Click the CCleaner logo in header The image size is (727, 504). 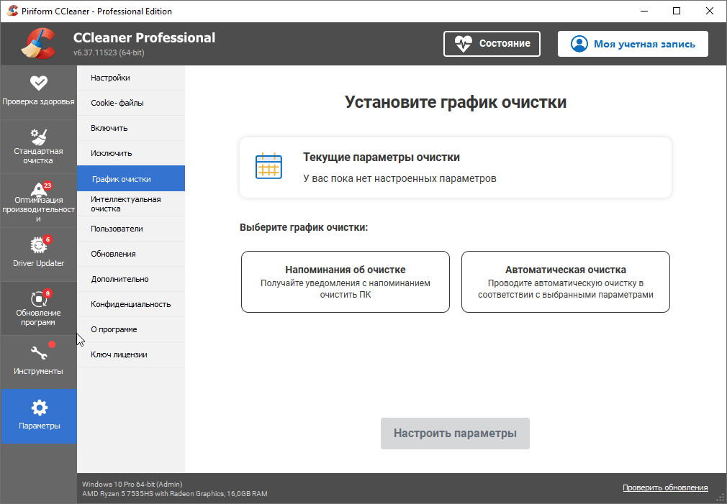(38, 44)
